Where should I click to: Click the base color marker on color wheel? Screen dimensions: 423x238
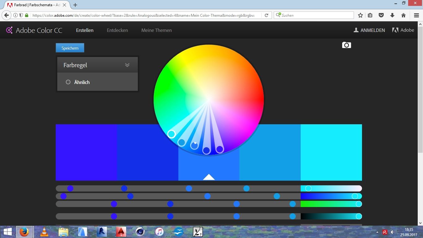pos(194,145)
